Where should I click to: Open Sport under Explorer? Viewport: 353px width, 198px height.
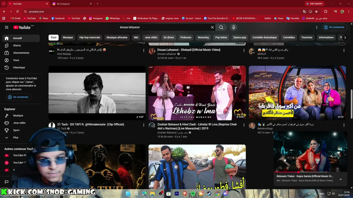(21, 130)
